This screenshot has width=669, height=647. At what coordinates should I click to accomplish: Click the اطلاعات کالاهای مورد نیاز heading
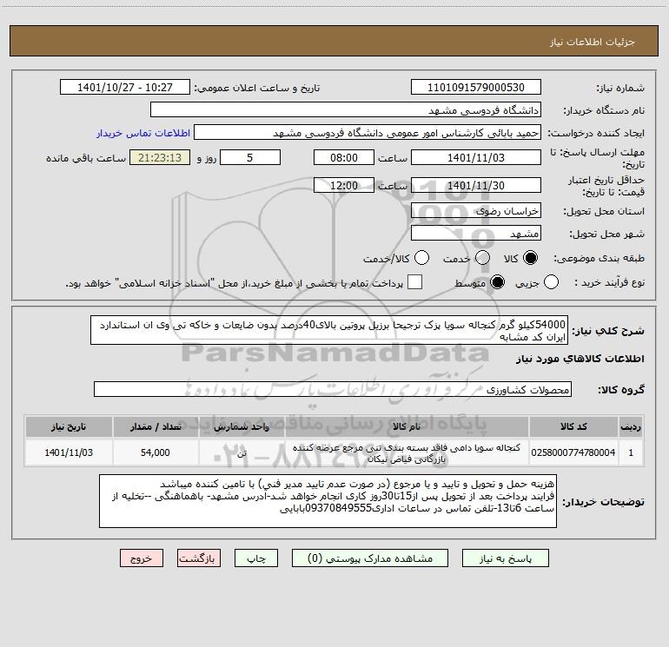click(x=580, y=359)
